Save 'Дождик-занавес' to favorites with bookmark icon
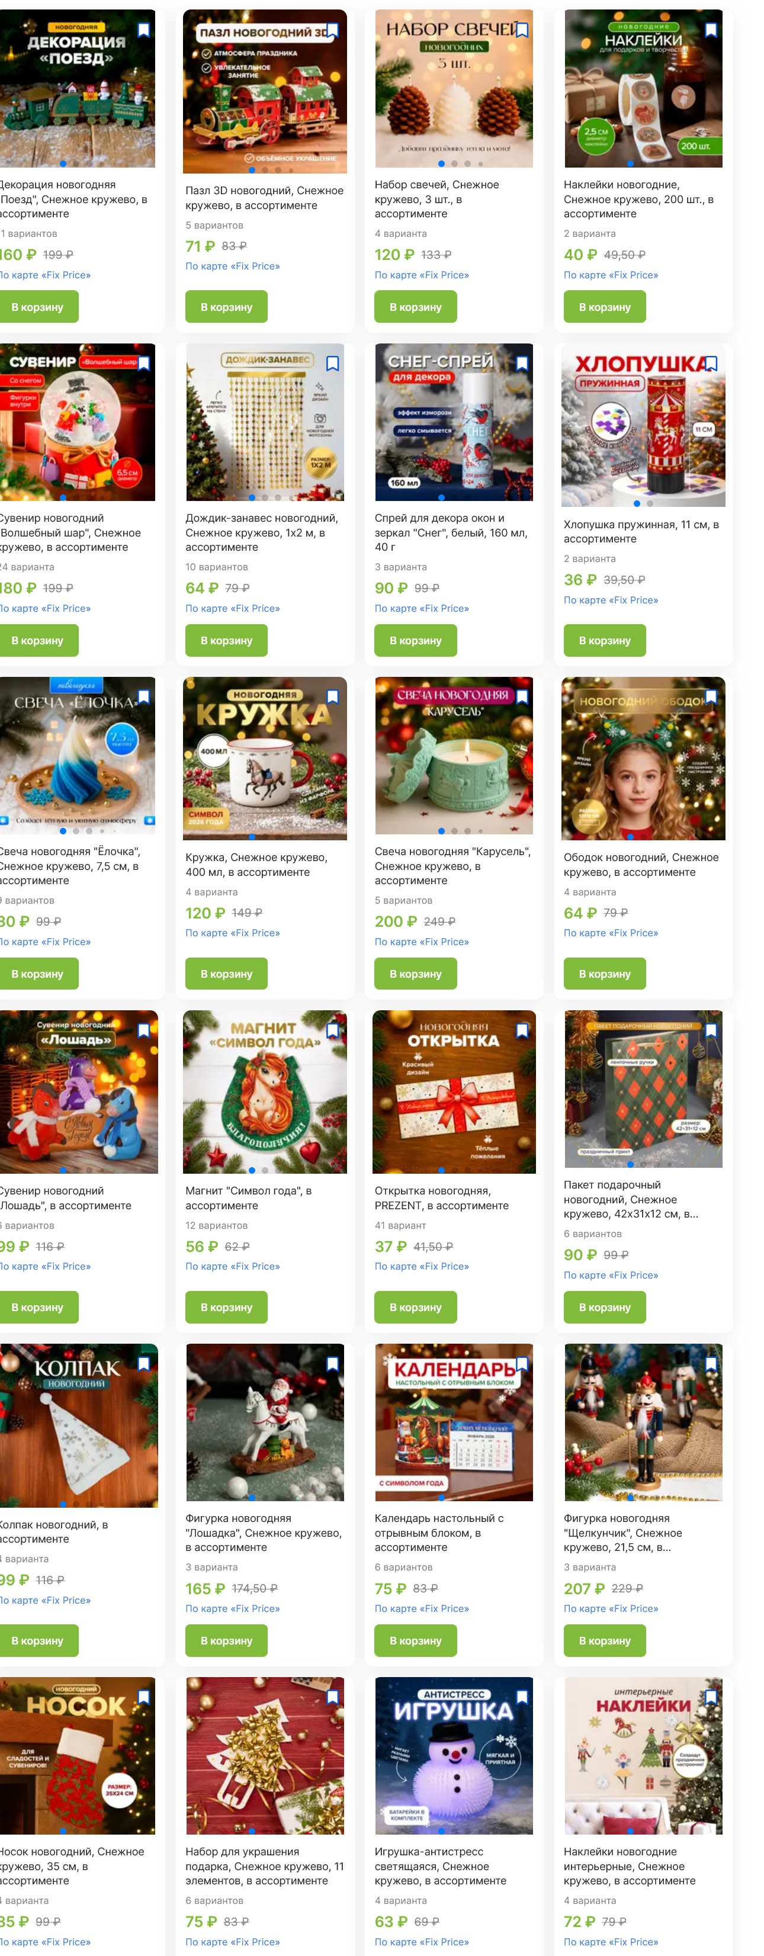 333,364
